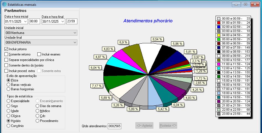This screenshot has height=133, width=262.
Task: Uncheck the Incluir retorno checkbox
Action: 6,49
